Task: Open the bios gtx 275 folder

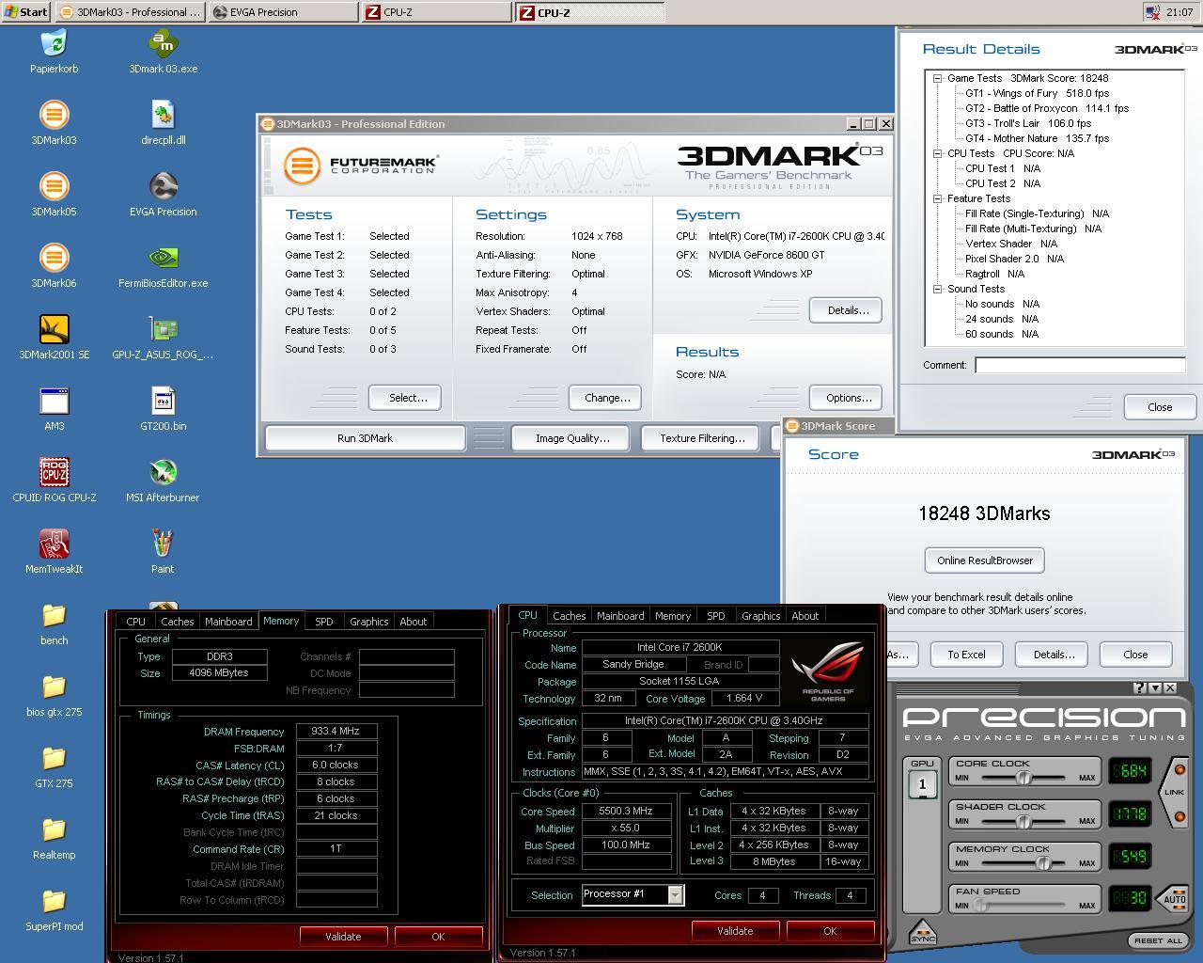Action: [54, 695]
